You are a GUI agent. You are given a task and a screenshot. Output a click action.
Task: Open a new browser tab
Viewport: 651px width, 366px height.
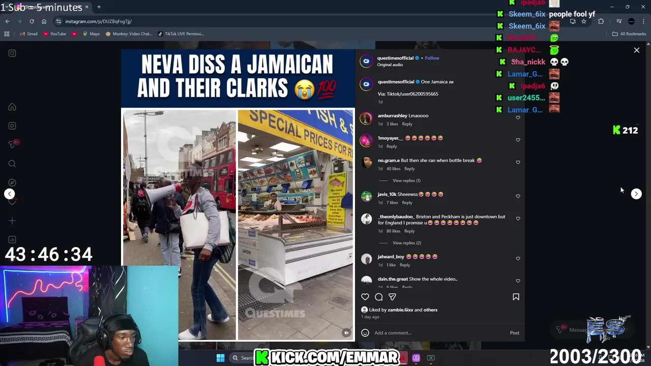pyautogui.click(x=99, y=7)
